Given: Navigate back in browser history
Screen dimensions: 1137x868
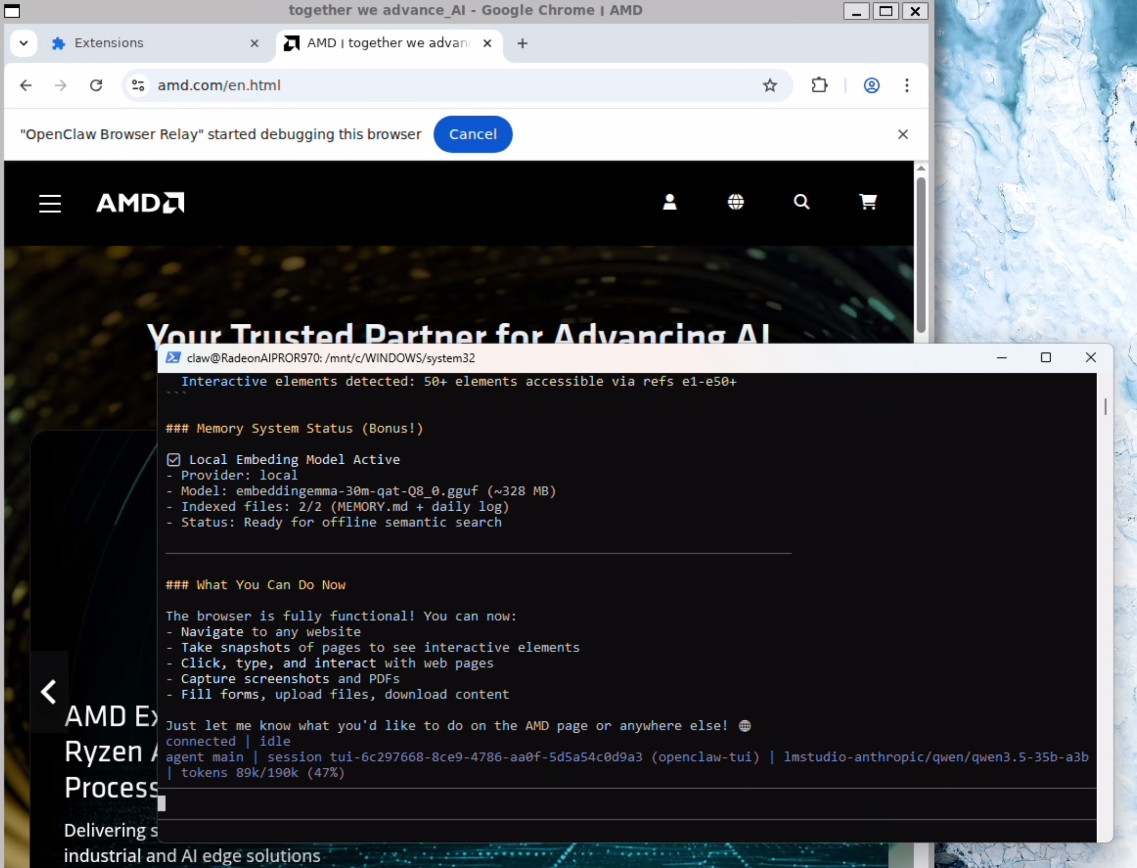Looking at the screenshot, I should (x=25, y=85).
